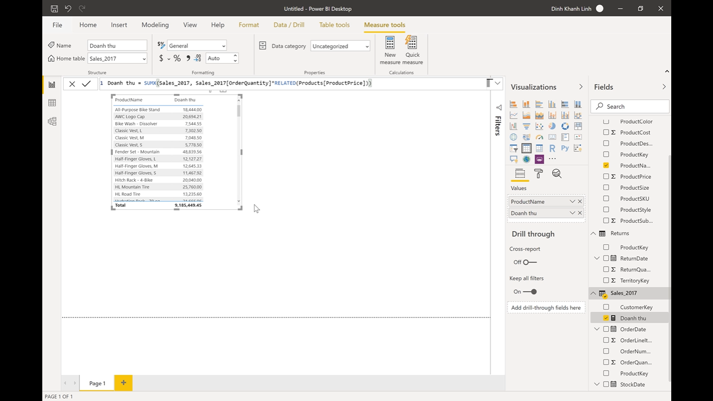Select the Pie chart visual

(552, 126)
